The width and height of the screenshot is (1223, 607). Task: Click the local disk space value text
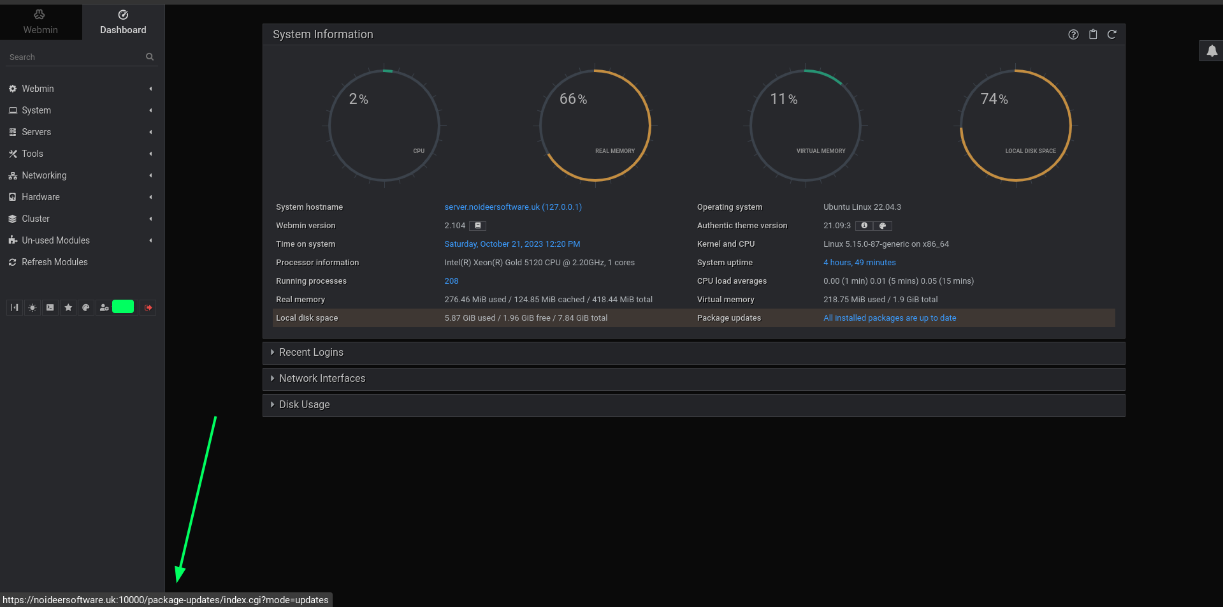(x=526, y=318)
